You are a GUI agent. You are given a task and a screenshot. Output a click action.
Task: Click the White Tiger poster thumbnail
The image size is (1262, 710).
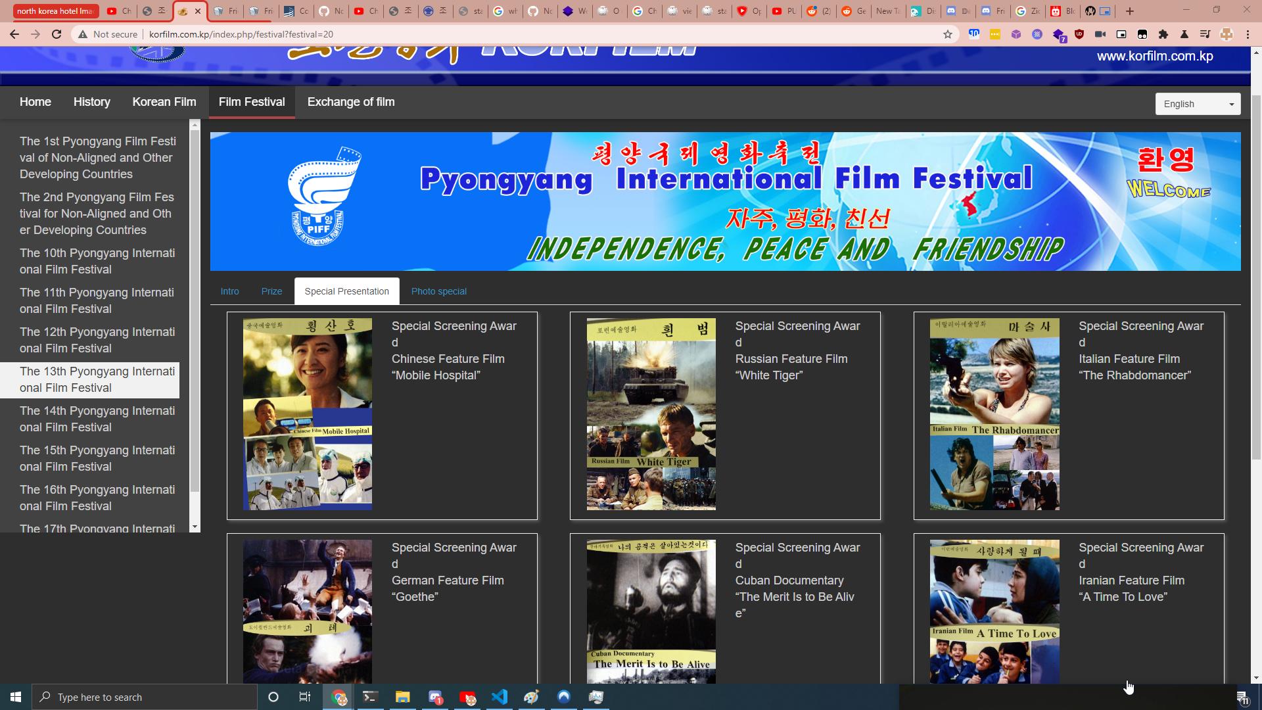point(651,414)
